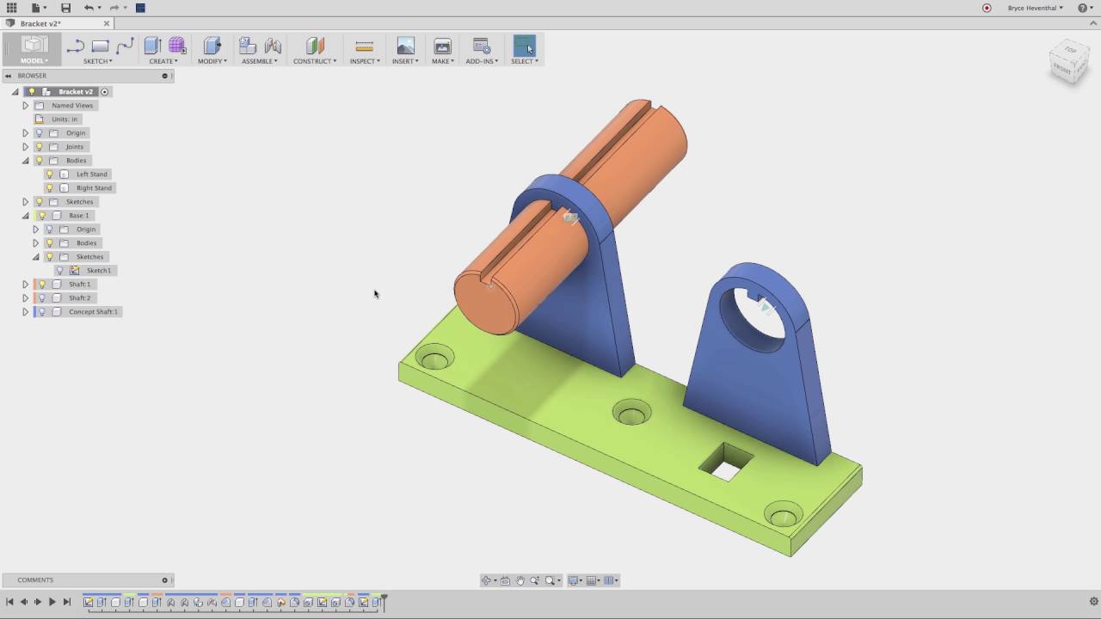
Task: Click the Create Form purple grid icon
Action: (177, 46)
